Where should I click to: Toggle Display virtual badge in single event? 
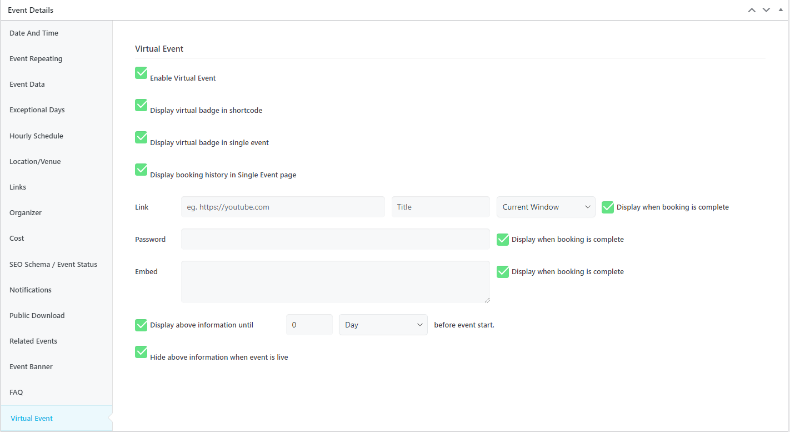[x=141, y=137]
